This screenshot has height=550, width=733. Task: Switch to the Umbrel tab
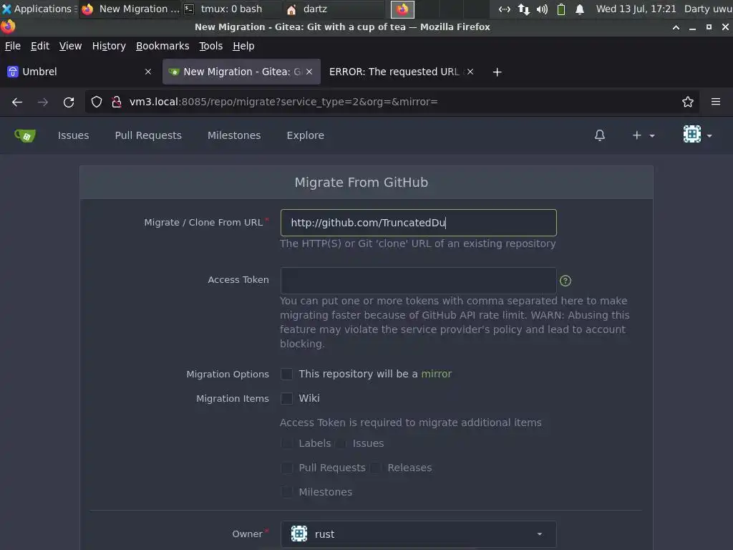79,72
